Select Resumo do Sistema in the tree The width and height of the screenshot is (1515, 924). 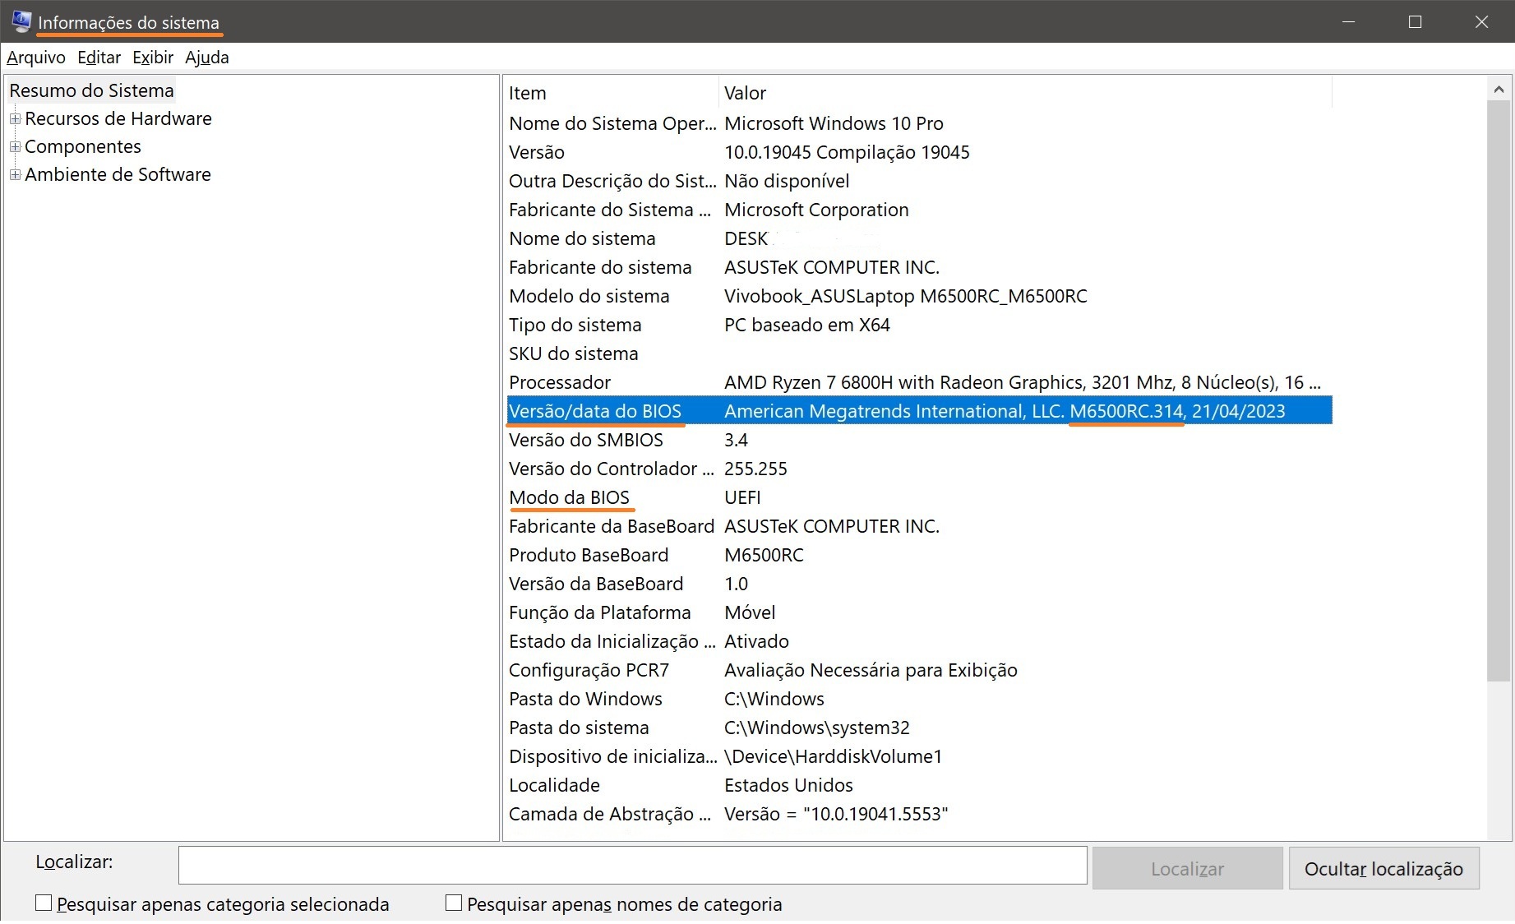click(91, 90)
